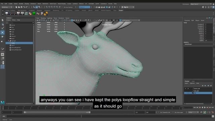Open the File menu
The height and width of the screenshot is (121, 215).
click(x=2, y=4)
